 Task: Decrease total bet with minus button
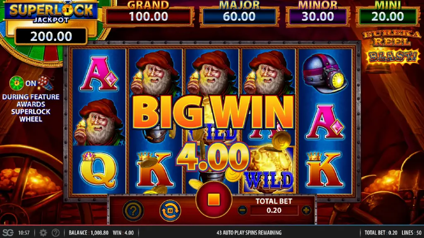pos(243,210)
